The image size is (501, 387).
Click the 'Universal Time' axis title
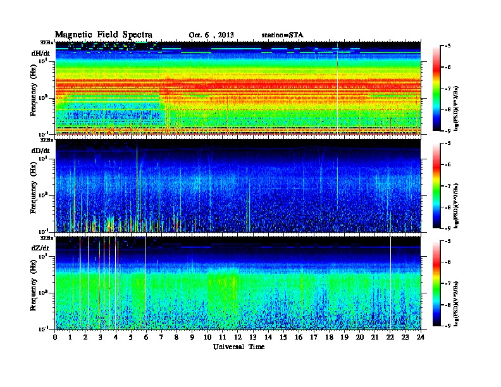(x=238, y=347)
